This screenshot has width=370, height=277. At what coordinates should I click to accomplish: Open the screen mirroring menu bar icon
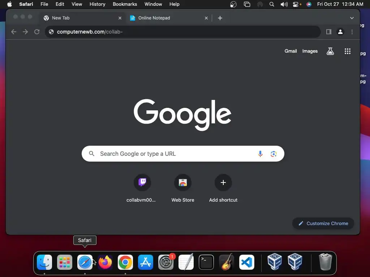click(x=247, y=4)
